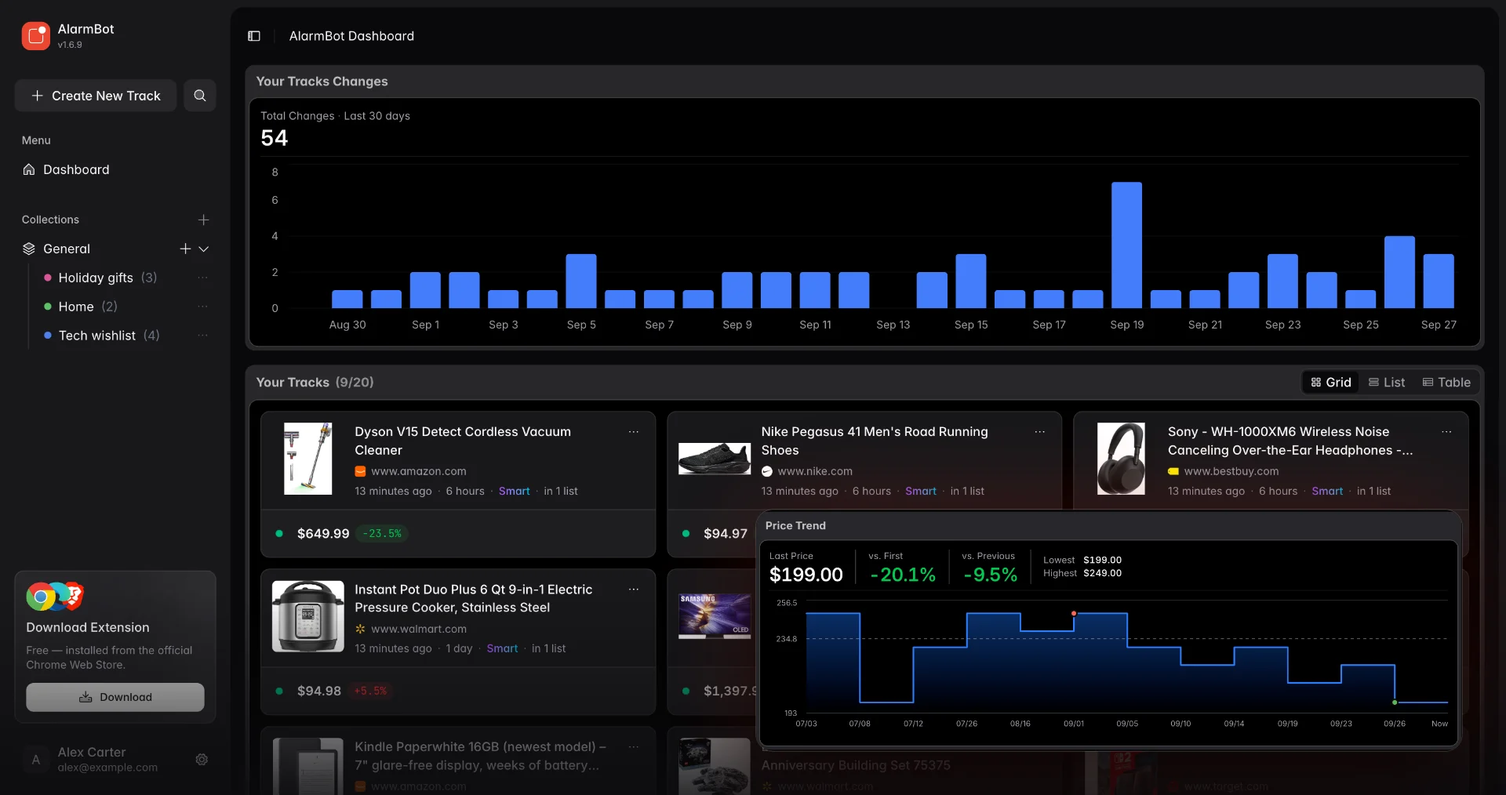1506x795 pixels.
Task: Open the search icon button
Action: coord(200,96)
